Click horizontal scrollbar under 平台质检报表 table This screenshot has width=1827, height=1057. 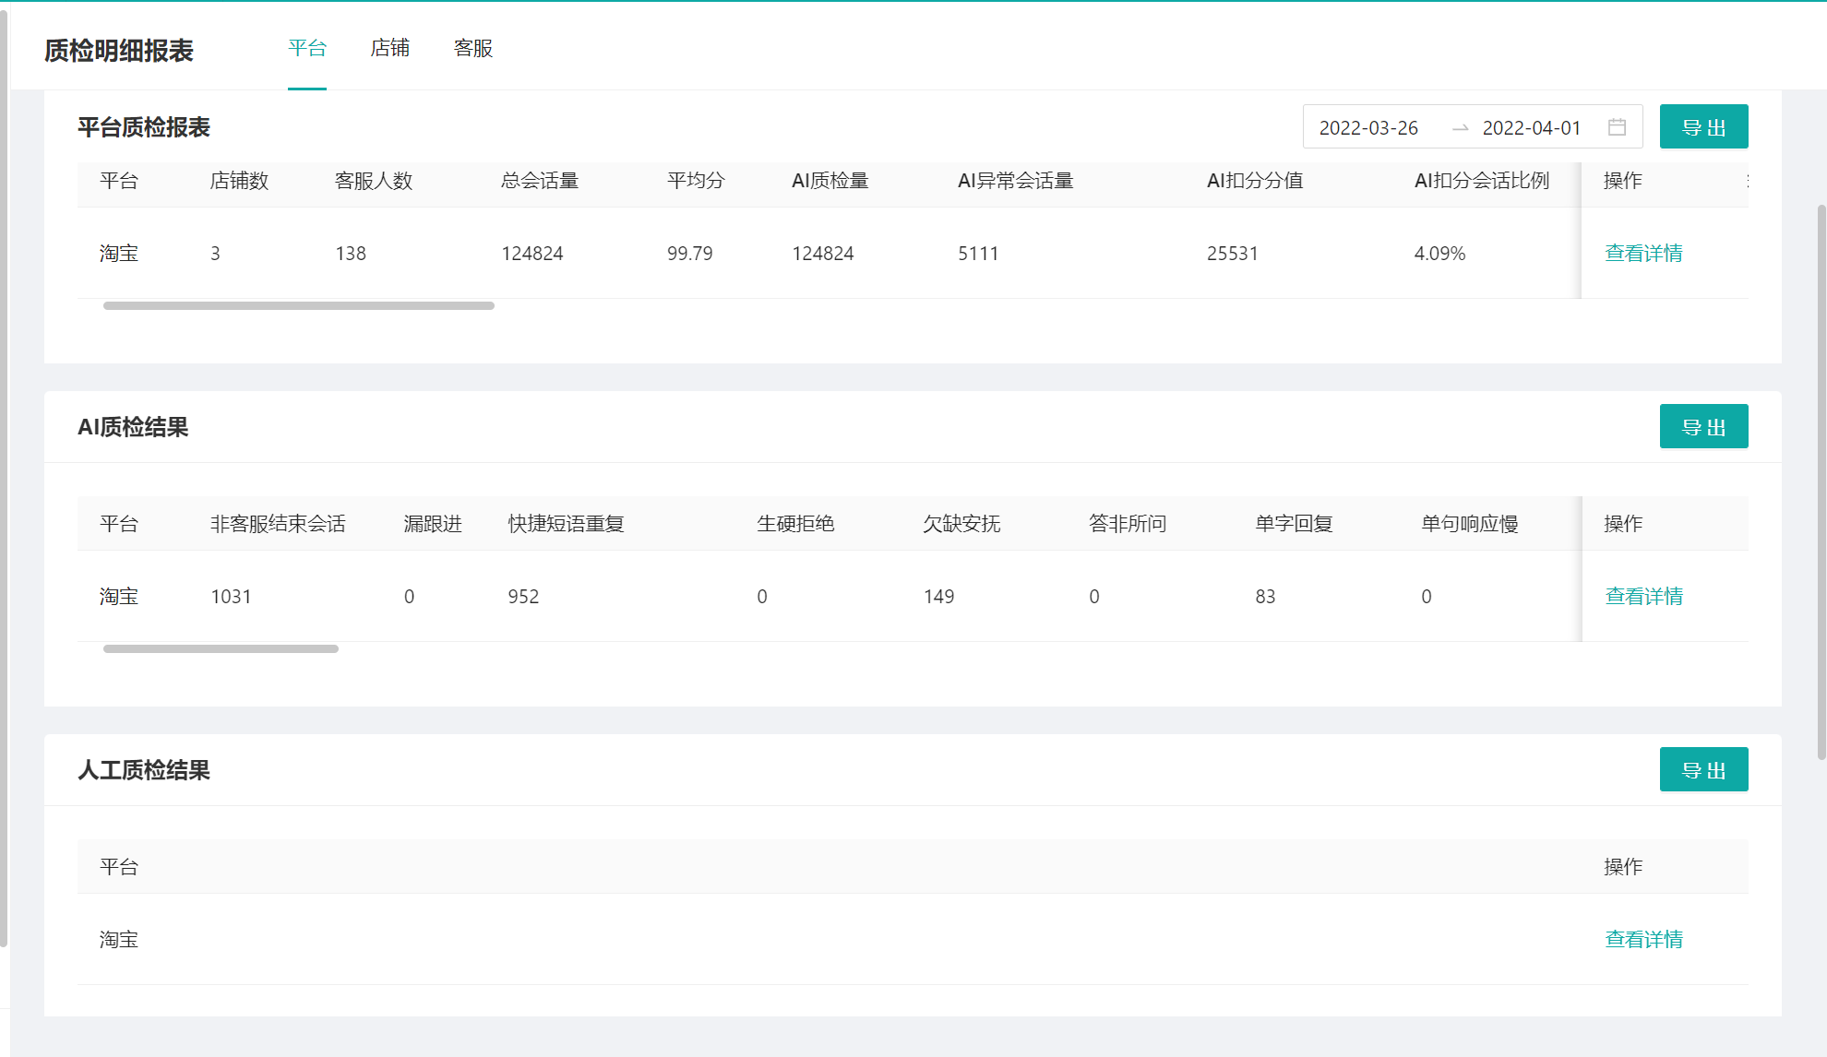(299, 305)
